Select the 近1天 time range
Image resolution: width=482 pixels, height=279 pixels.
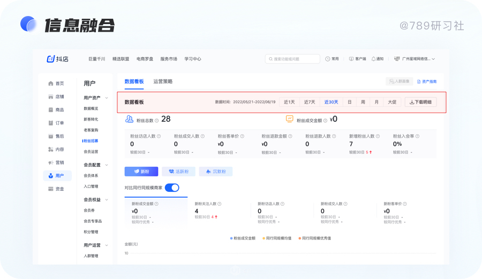[x=289, y=102]
